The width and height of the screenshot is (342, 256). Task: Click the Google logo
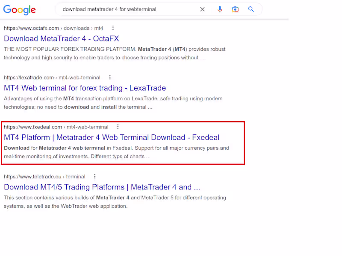(x=19, y=10)
